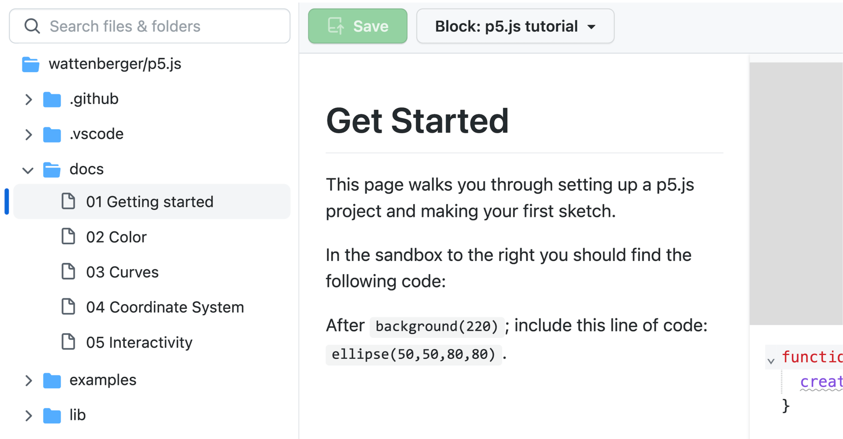Click the 05 Interactivity file icon
Image resolution: width=843 pixels, height=439 pixels.
tap(68, 342)
